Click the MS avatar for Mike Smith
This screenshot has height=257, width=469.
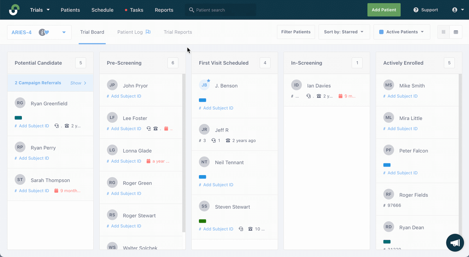coord(388,85)
